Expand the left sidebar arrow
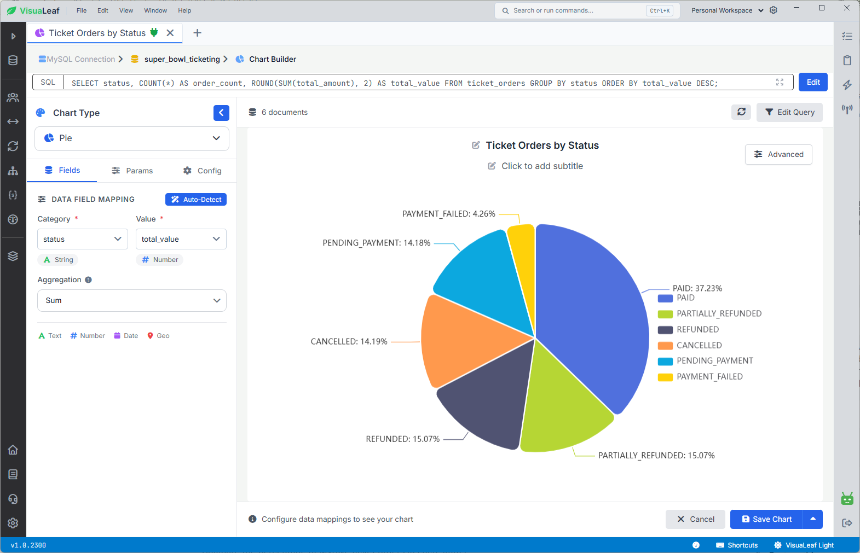Image resolution: width=860 pixels, height=553 pixels. click(13, 36)
